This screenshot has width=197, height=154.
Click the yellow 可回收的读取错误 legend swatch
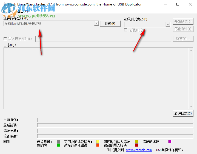[98, 141]
